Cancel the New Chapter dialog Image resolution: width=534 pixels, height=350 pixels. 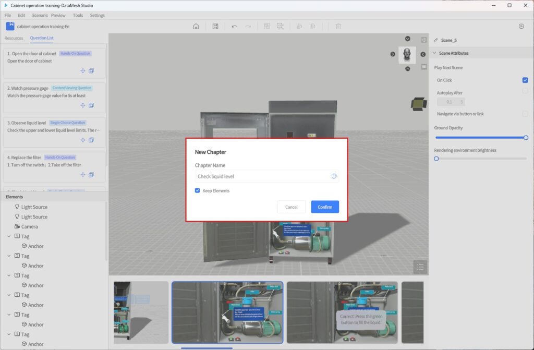(x=291, y=207)
